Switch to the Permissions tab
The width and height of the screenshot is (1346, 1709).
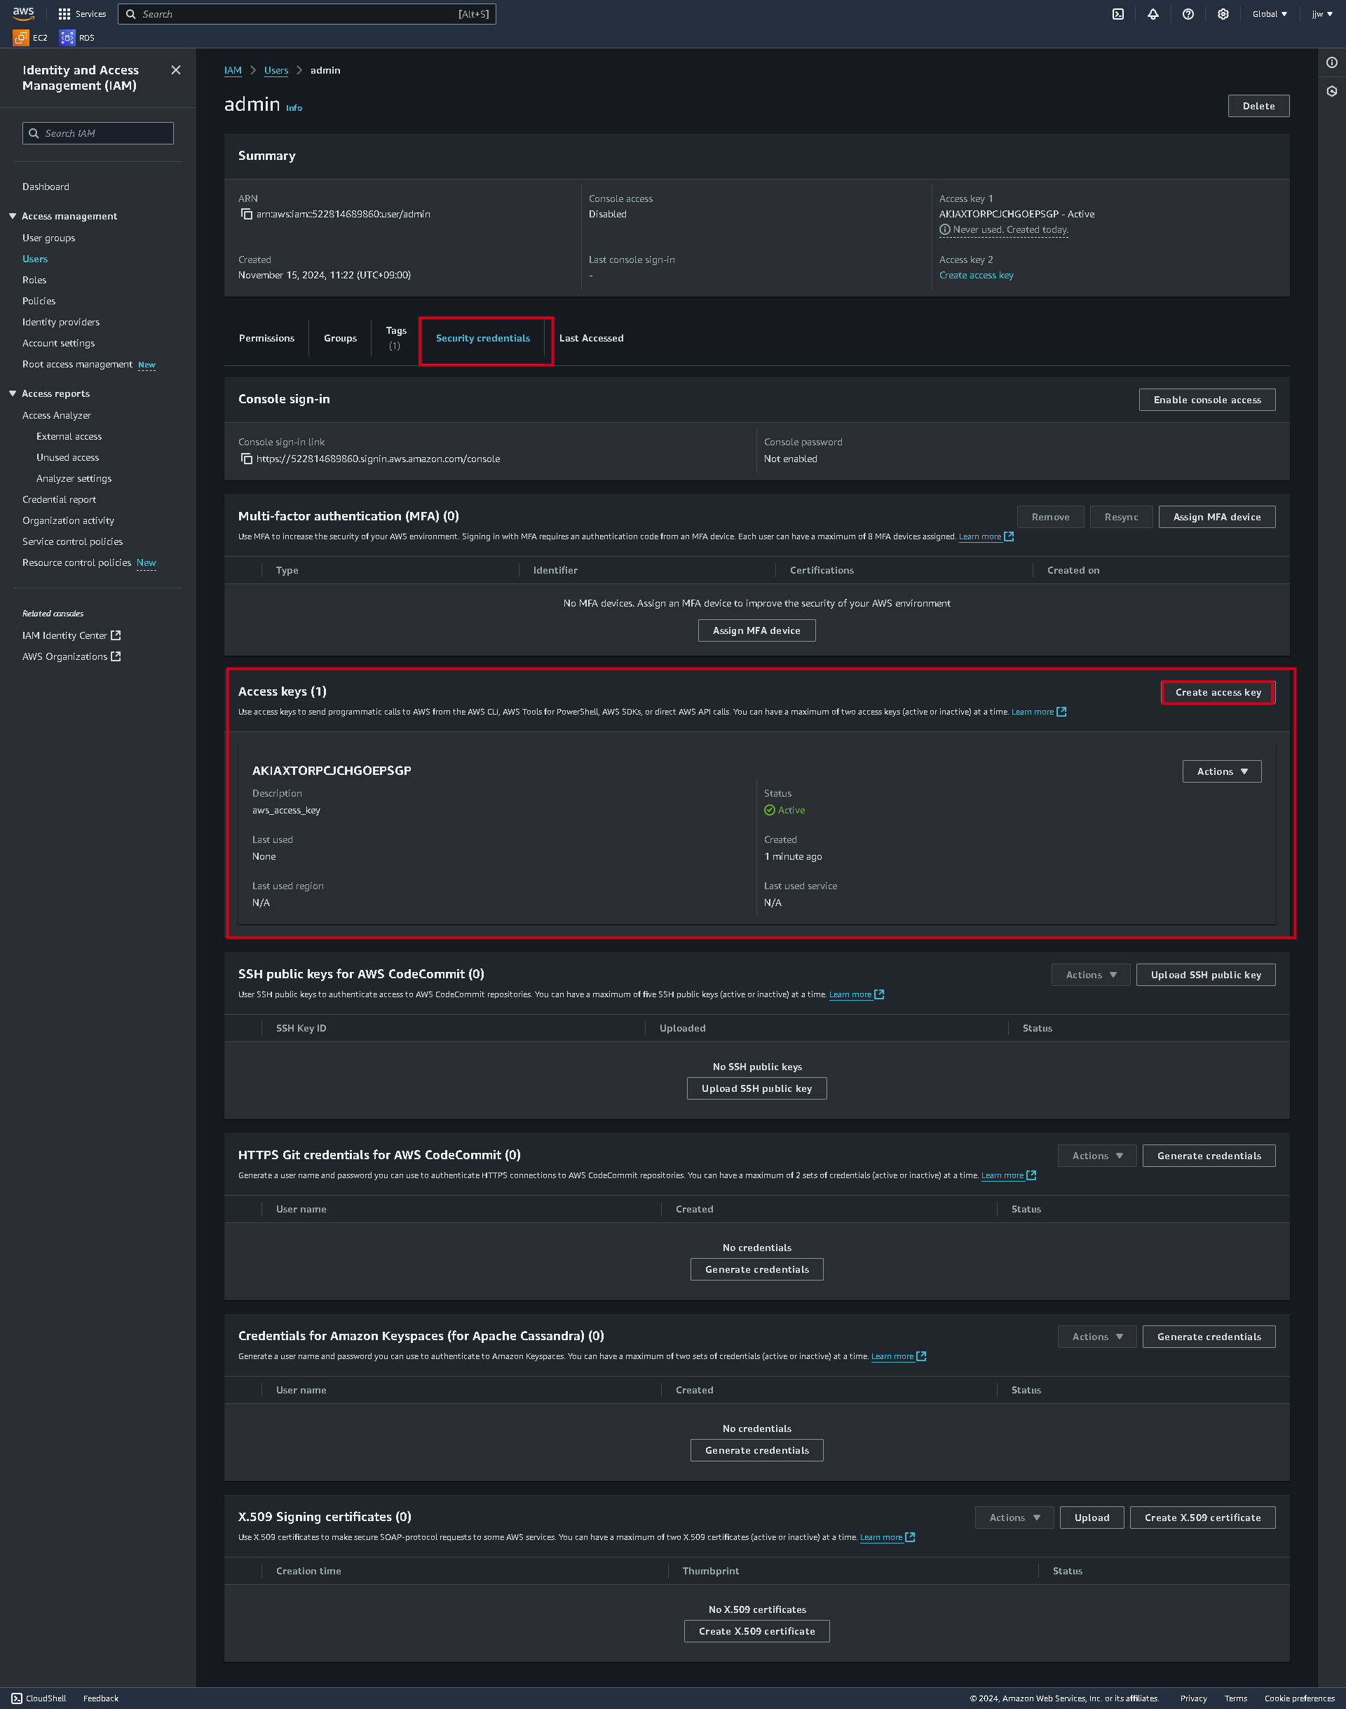tap(266, 338)
